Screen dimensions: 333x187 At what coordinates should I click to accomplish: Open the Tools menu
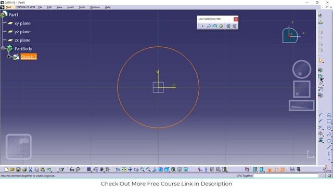[82, 7]
